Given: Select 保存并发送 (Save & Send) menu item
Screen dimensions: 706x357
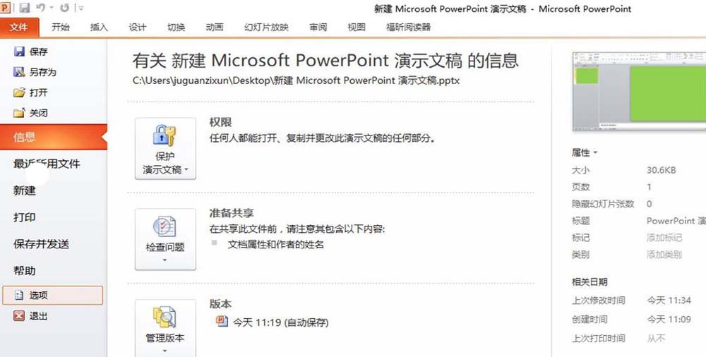Looking at the screenshot, I should point(42,244).
